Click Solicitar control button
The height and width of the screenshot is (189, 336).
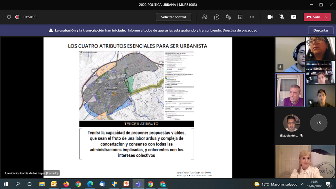coord(173,17)
